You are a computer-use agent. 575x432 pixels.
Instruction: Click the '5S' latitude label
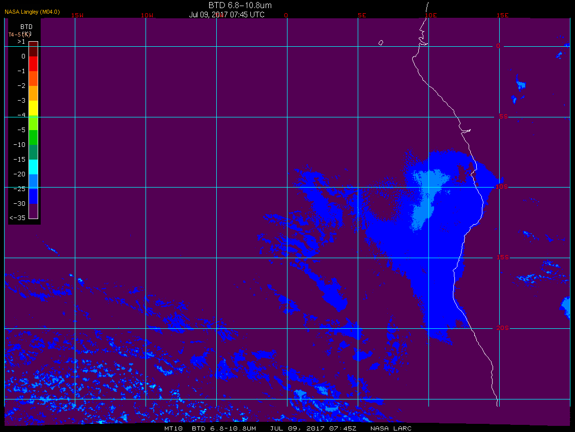tap(503, 116)
